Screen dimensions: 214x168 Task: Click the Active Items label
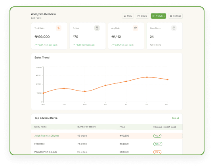pyautogui.click(x=155, y=45)
